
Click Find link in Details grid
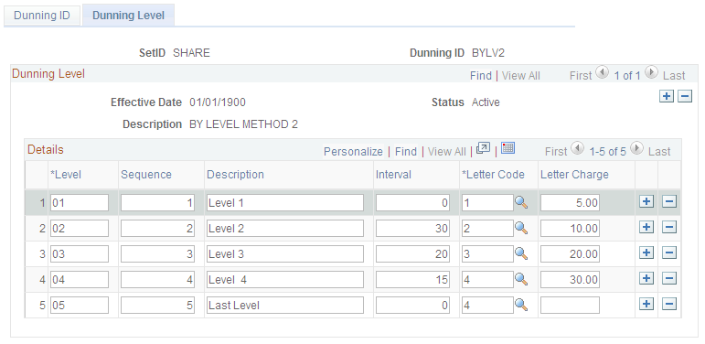[x=406, y=152]
